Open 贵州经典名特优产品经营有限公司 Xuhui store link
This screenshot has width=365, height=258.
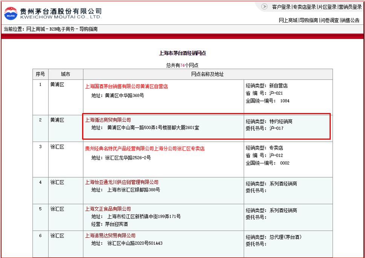pos(144,148)
